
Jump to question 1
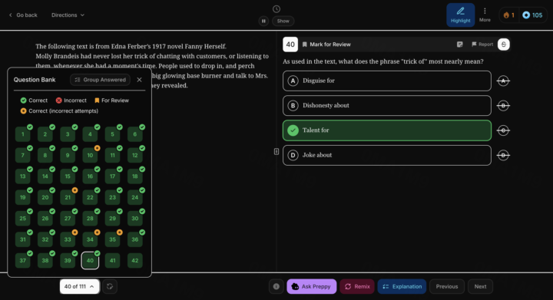click(23, 134)
